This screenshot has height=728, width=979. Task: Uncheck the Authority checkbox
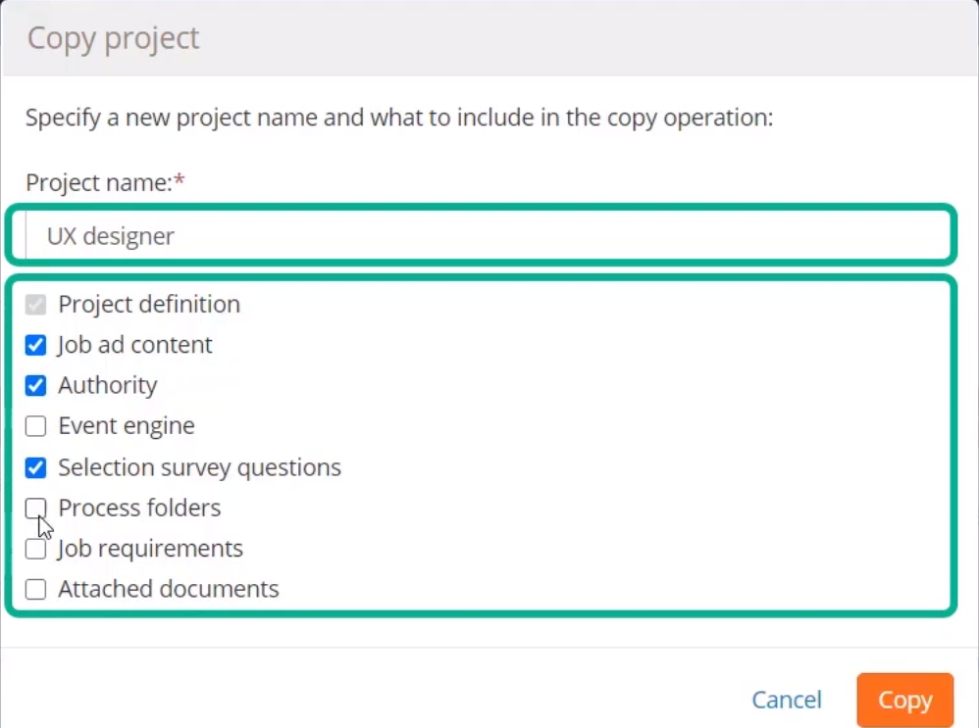pos(35,385)
